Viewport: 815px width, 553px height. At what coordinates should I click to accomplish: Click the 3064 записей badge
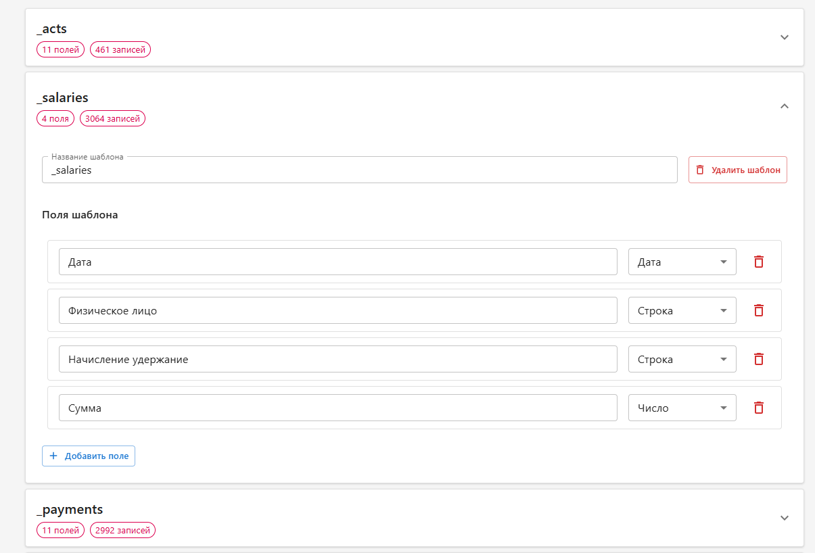[112, 118]
